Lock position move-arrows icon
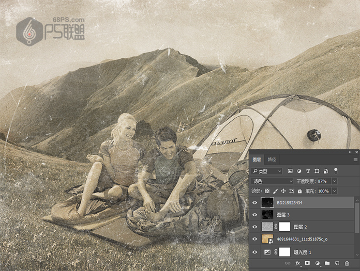The image size is (360, 271). point(283,191)
